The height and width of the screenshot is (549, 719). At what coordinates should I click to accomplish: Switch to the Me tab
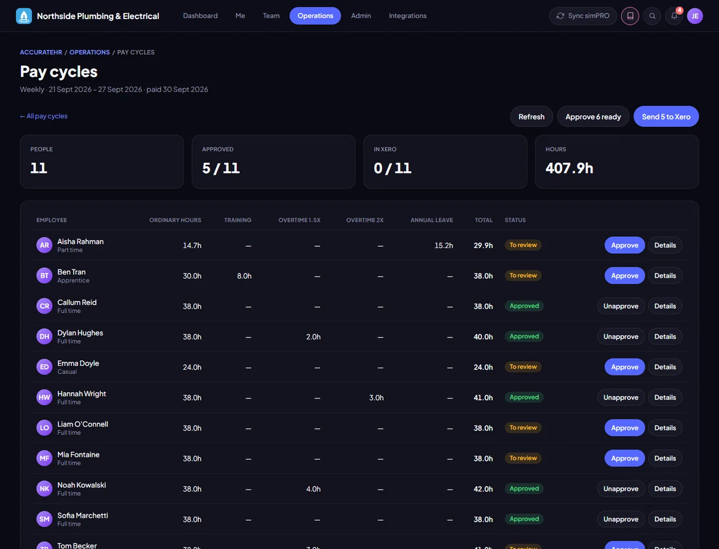pyautogui.click(x=240, y=16)
